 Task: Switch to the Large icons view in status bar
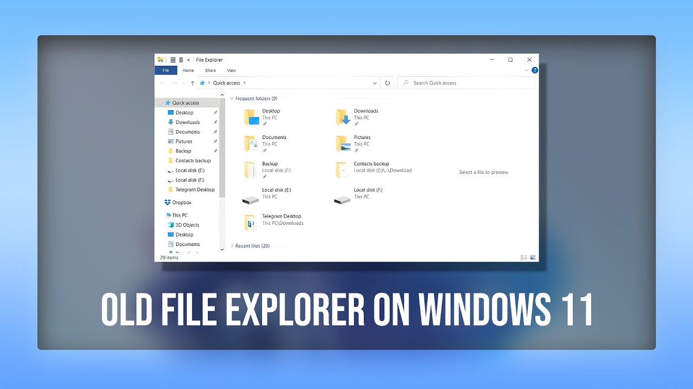(533, 258)
